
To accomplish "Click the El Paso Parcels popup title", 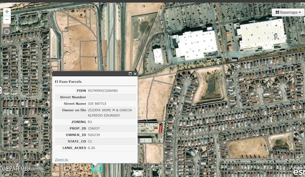I will [68, 82].
